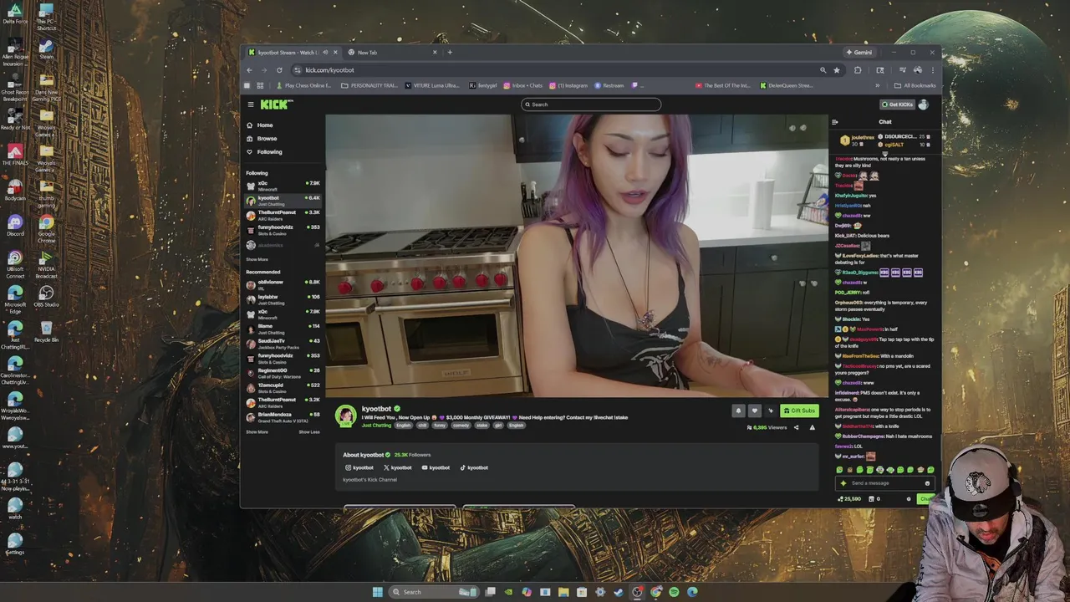Go back in browser
The height and width of the screenshot is (602, 1070).
(x=249, y=70)
